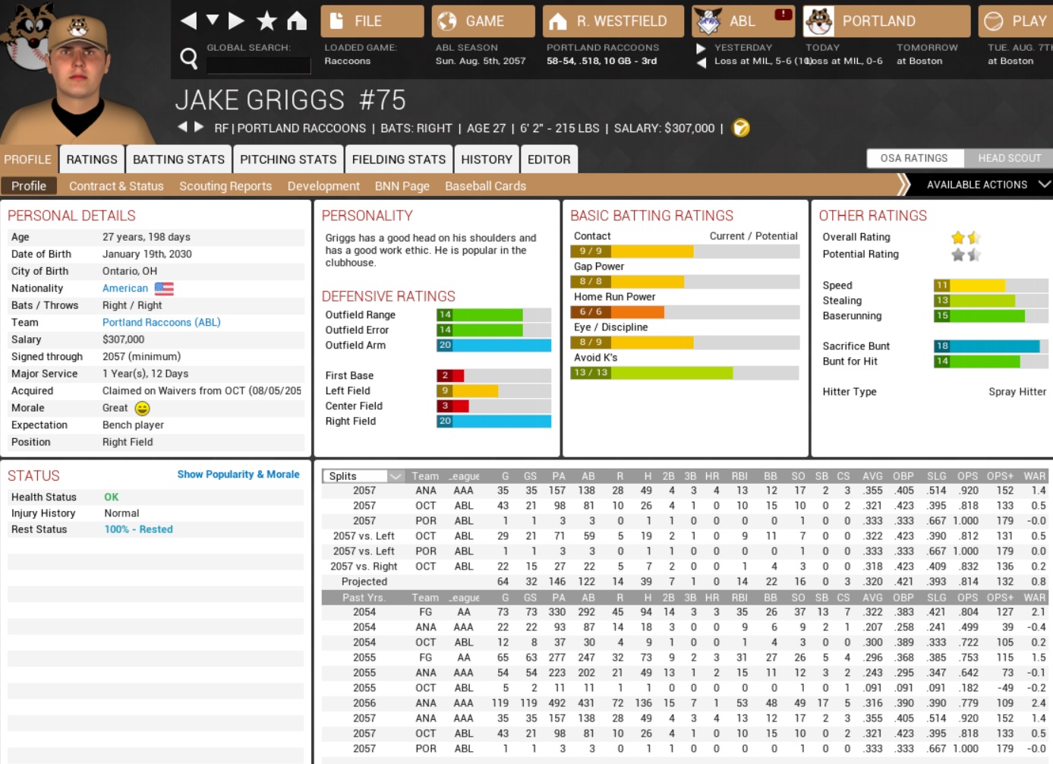This screenshot has width=1053, height=764.
Task: Click the Global Search input field
Action: (258, 65)
